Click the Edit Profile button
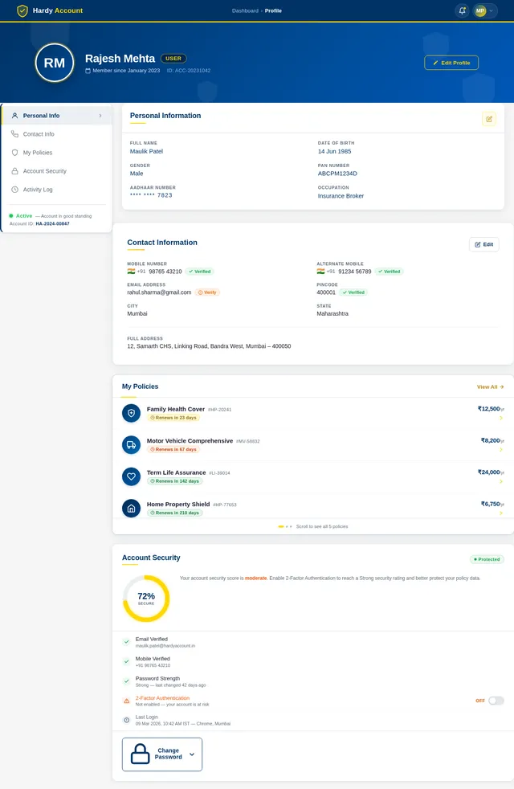514x789 pixels. 451,63
